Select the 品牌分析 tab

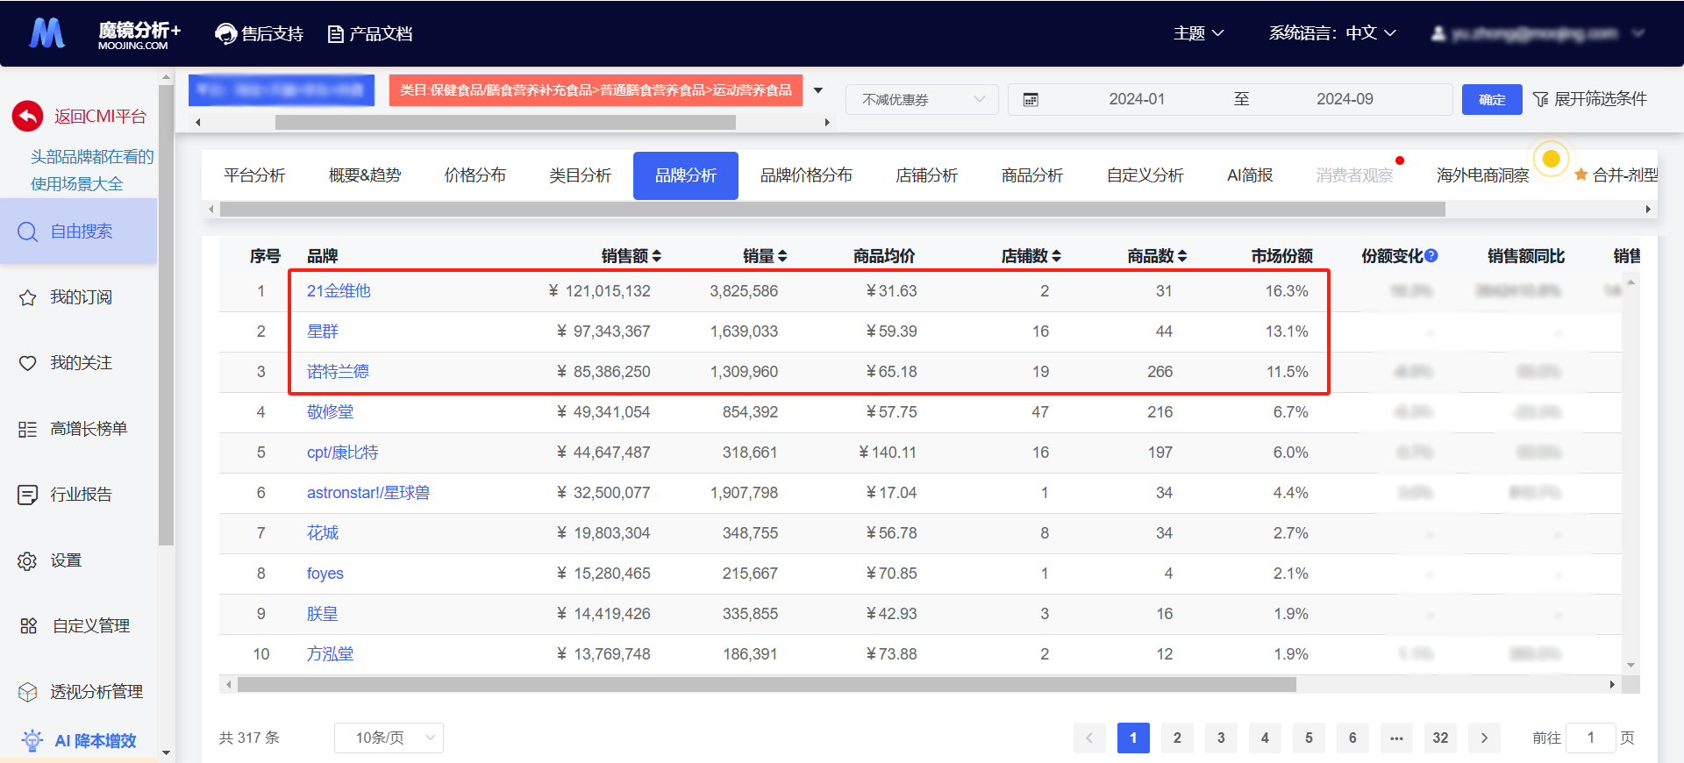pos(686,175)
